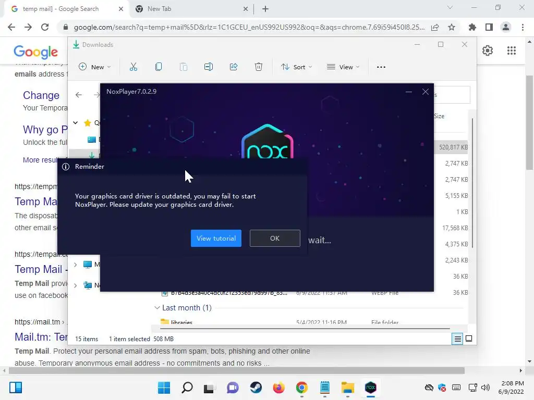Click the volume icon in system tray
The width and height of the screenshot is (534, 400).
coord(486,387)
